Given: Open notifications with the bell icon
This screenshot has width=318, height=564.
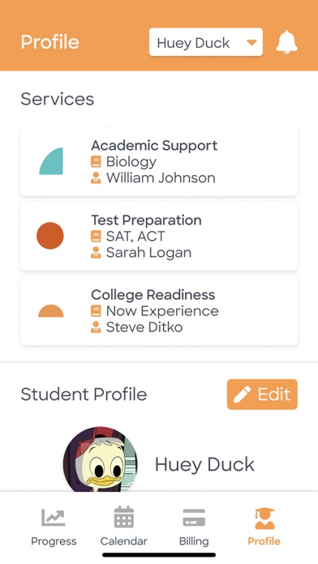Looking at the screenshot, I should (286, 42).
